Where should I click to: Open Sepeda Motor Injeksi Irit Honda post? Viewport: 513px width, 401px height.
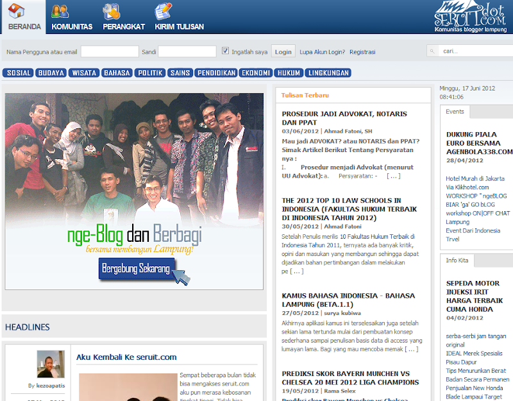tap(475, 296)
